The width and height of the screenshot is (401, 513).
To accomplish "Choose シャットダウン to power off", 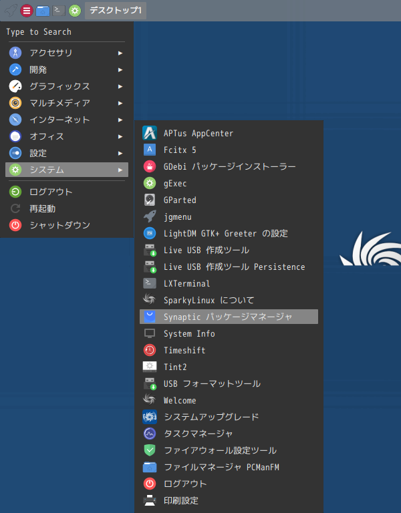I will (x=67, y=225).
